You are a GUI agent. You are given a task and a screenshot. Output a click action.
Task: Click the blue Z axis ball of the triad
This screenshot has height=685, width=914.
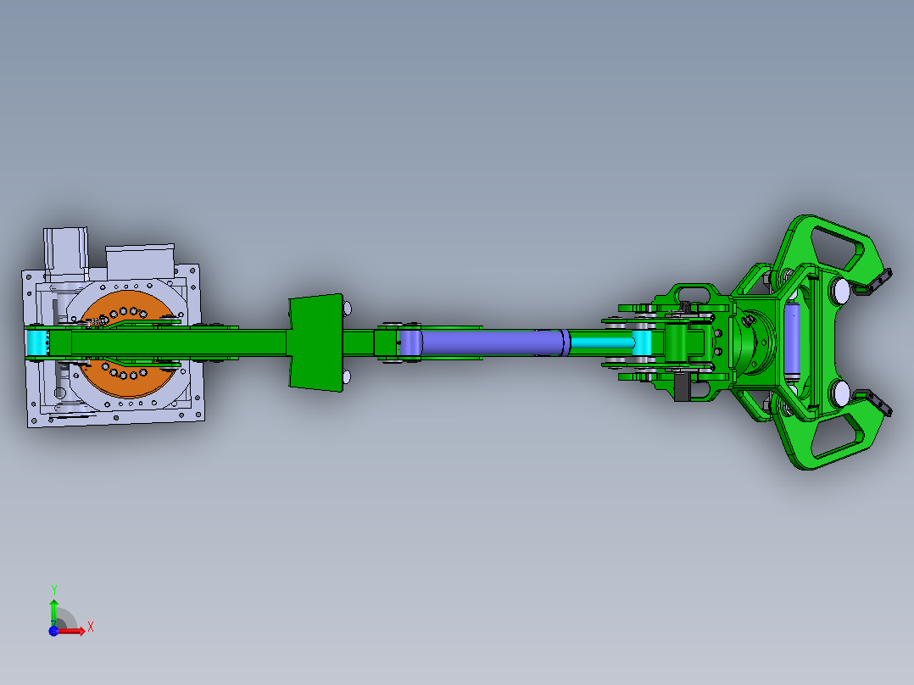53,632
